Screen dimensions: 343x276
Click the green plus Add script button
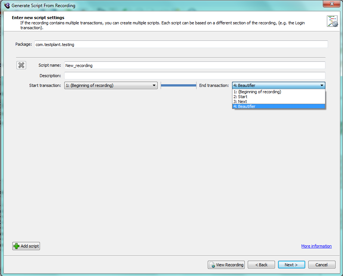26,246
